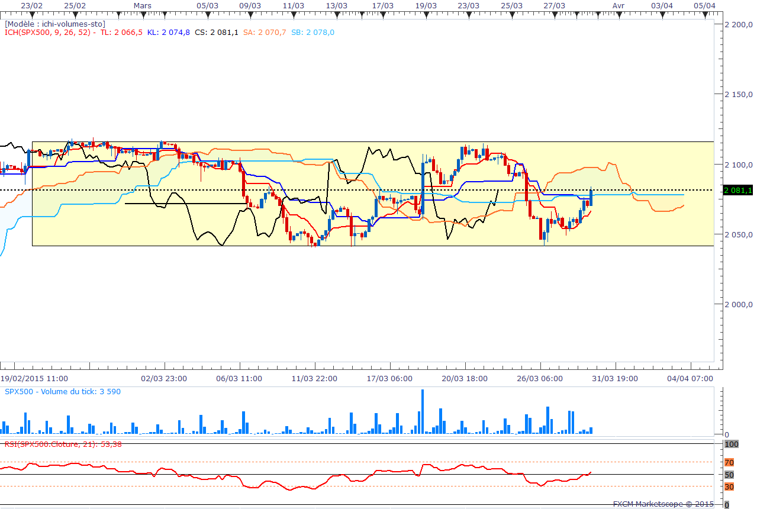Select the 20/03 18:00 time label
757x509 pixels.
pos(465,378)
